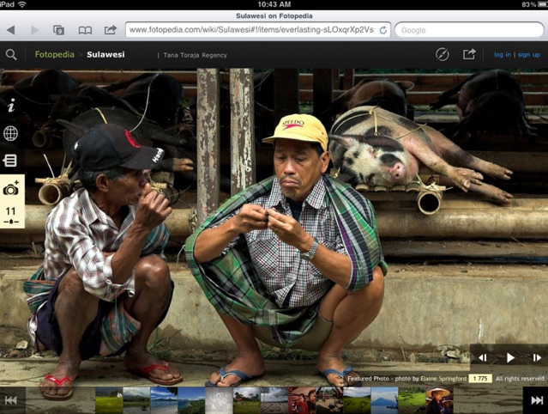This screenshot has width=548, height=414.
Task: Open Safari's bookmarks book icon
Action: (x=85, y=30)
